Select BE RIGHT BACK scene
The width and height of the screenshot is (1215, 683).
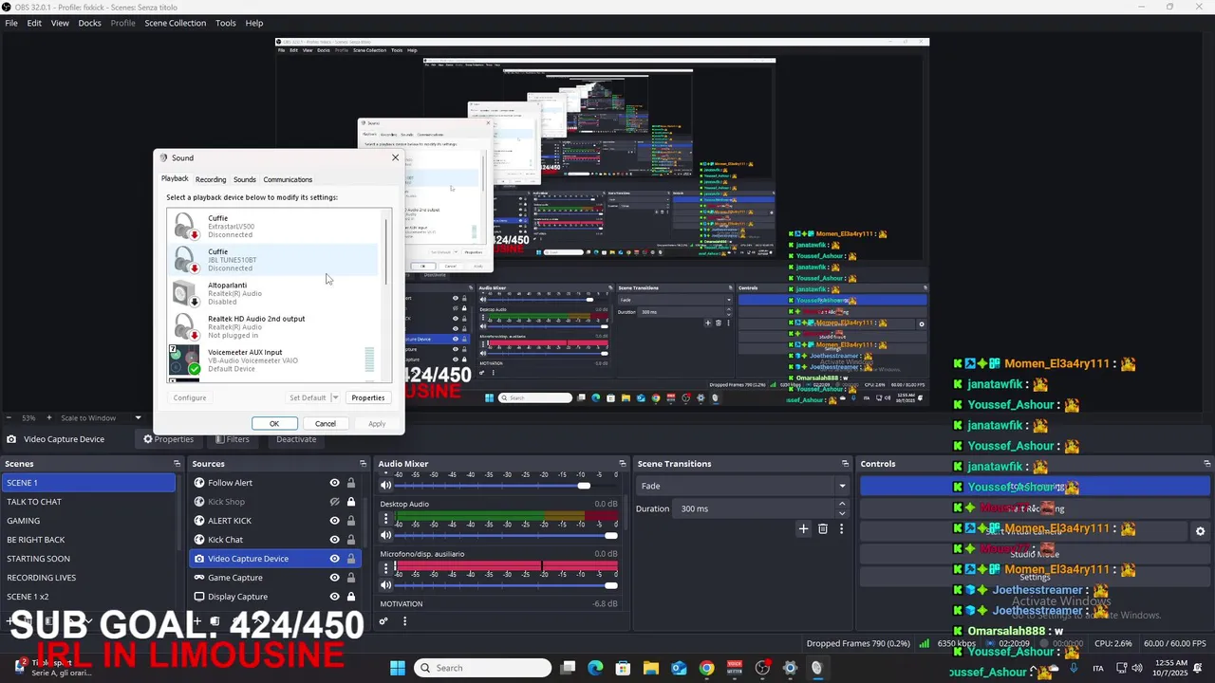(x=88, y=540)
